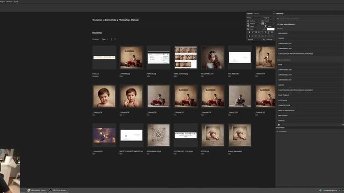Open the Postal_Navidad.tif recent file
This screenshot has height=193, width=344.
(x=240, y=135)
